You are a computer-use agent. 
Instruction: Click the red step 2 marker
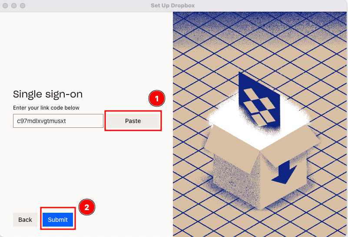[x=86, y=207]
